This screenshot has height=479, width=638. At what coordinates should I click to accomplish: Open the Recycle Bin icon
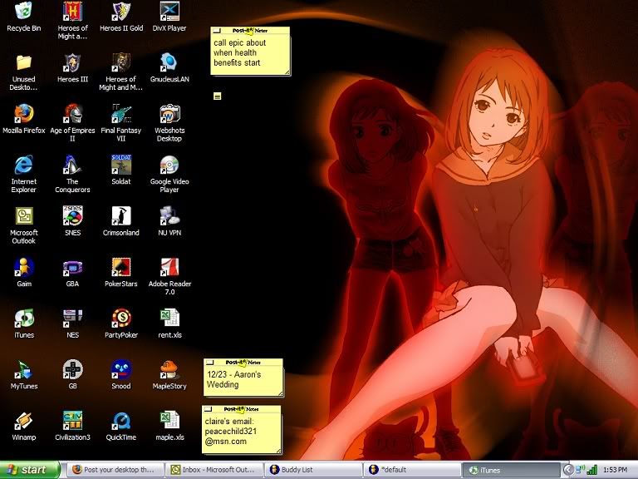23,12
